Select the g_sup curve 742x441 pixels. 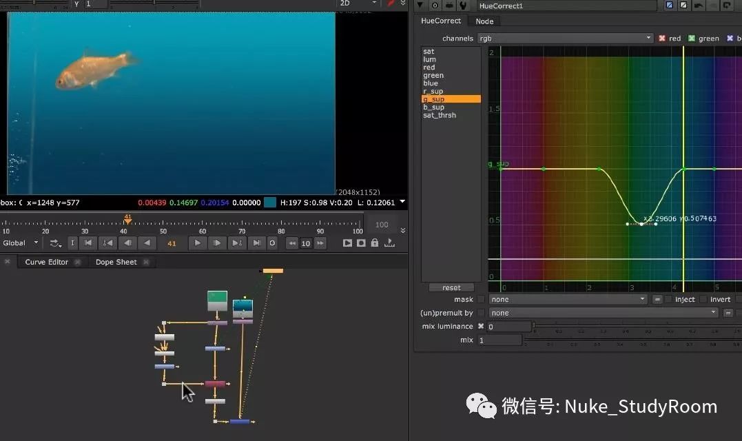(451, 99)
